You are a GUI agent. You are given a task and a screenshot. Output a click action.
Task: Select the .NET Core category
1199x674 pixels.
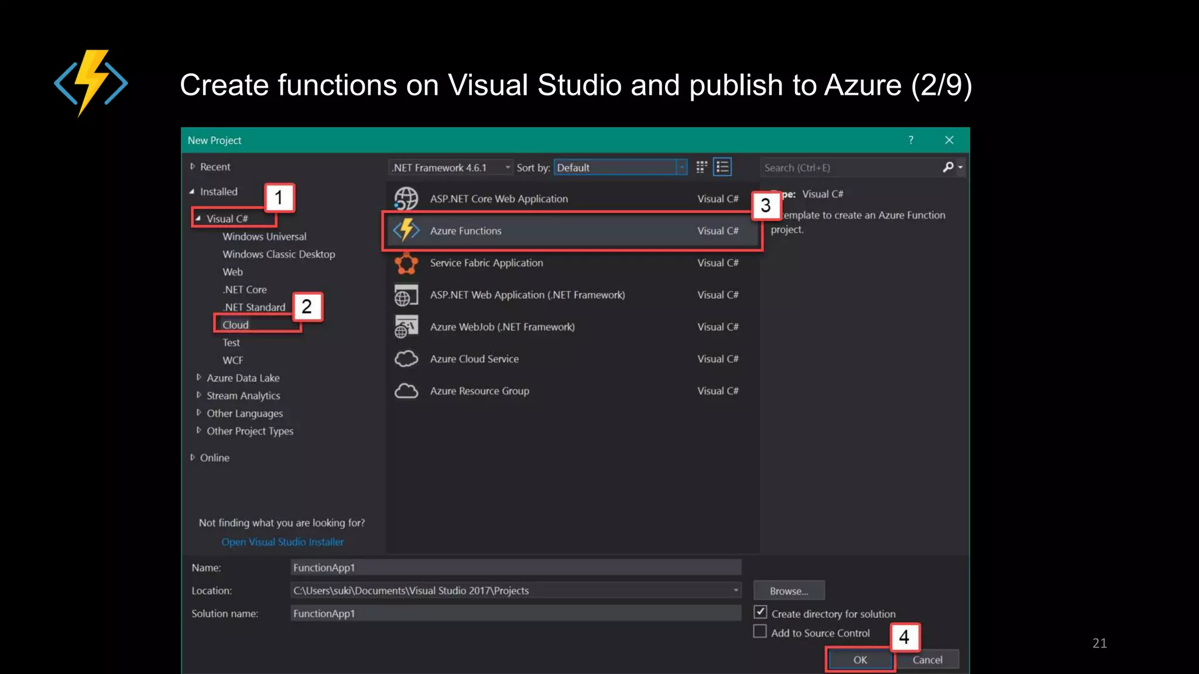pos(244,290)
